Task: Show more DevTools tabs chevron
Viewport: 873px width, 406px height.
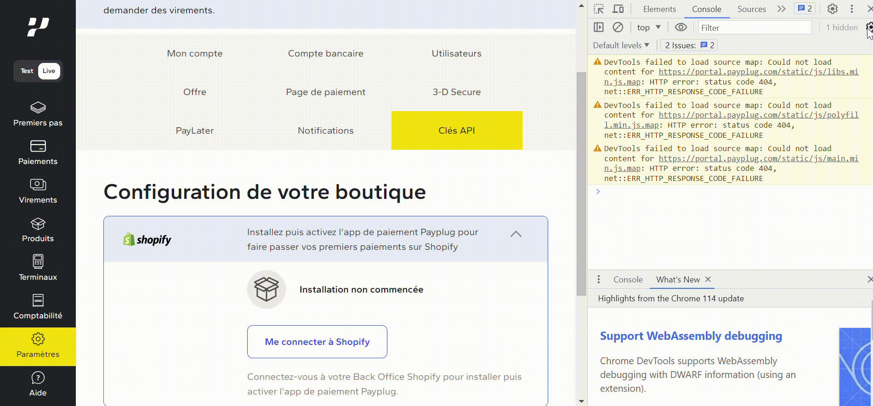Action: pyautogui.click(x=782, y=9)
